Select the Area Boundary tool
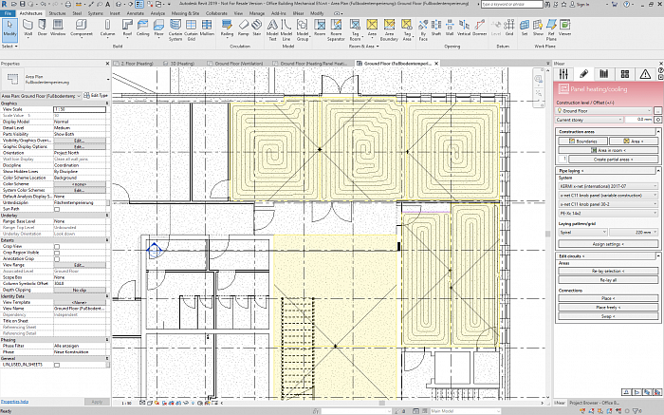664x415 pixels. pos(389,30)
